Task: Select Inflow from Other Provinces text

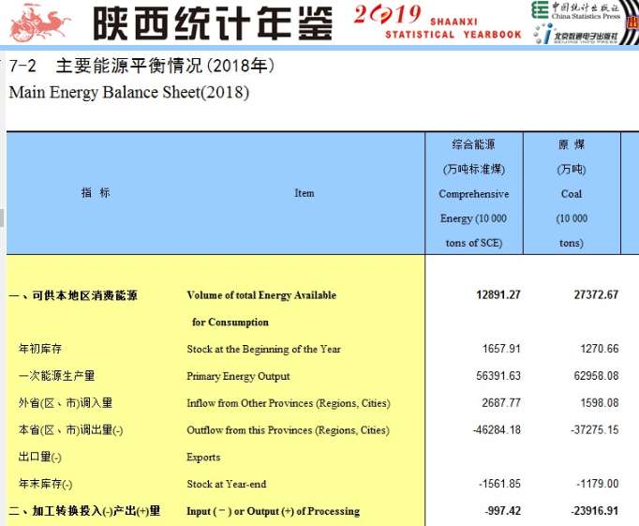Action: 289,403
